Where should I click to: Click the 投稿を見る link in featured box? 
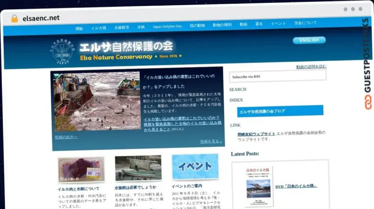(211, 141)
